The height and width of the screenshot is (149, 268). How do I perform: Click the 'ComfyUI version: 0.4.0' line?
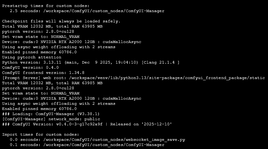click(x=30, y=68)
